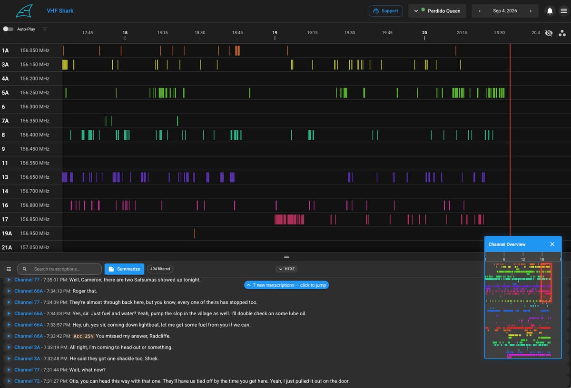Play the Channel 77 7:35:01 PM transcription
The height and width of the screenshot is (388, 571).
(x=9, y=280)
